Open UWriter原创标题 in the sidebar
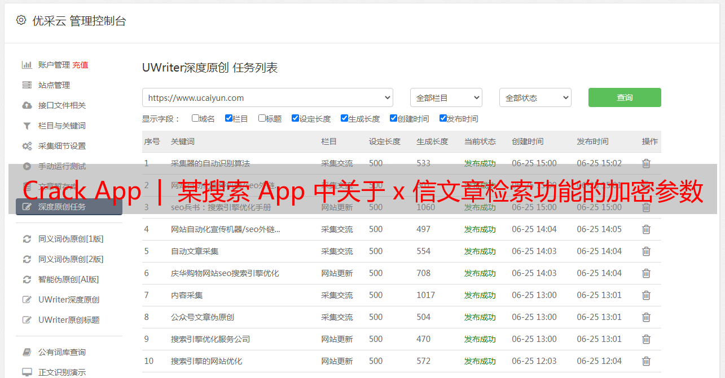This screenshot has height=378, width=725. click(x=69, y=320)
